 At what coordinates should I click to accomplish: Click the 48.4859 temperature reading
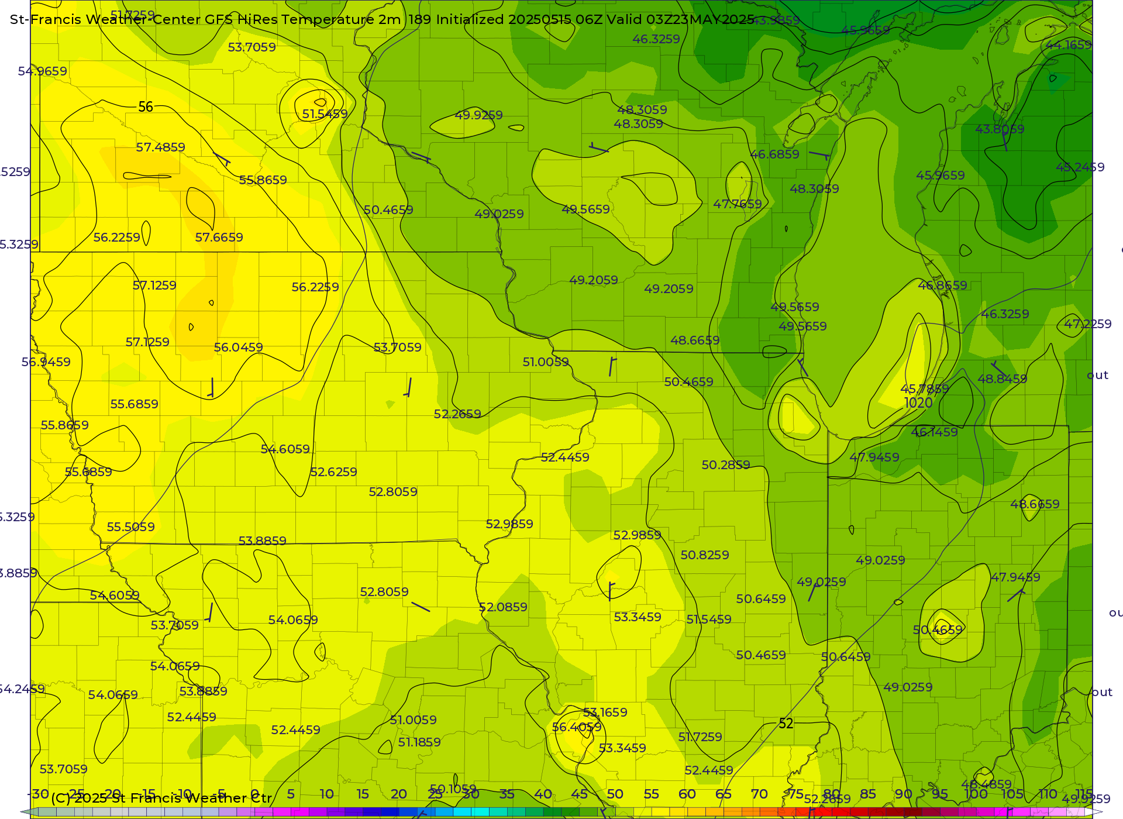coord(987,784)
